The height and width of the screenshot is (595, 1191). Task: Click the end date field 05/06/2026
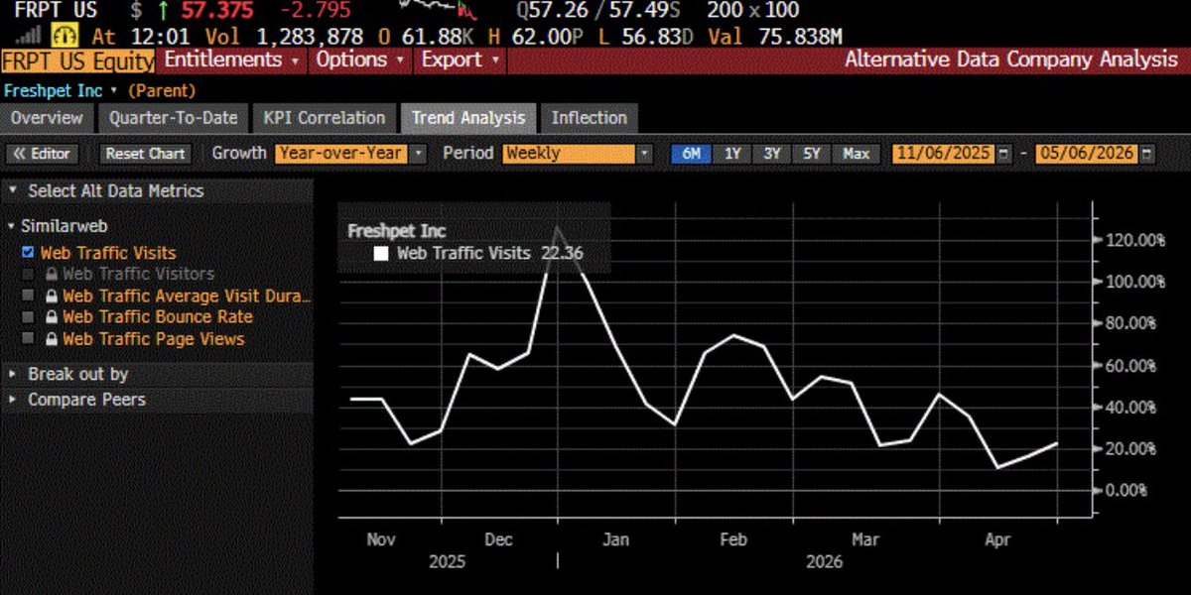pyautogui.click(x=1087, y=154)
